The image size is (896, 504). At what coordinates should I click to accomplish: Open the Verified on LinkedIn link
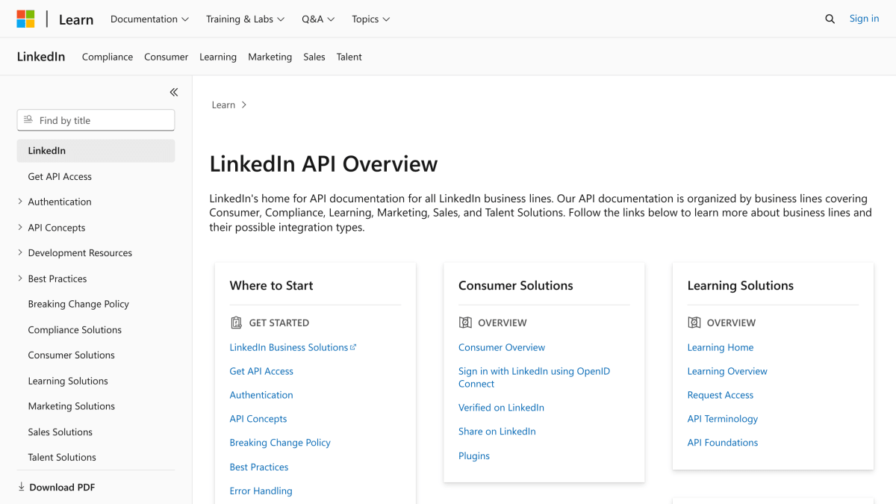[x=501, y=407]
